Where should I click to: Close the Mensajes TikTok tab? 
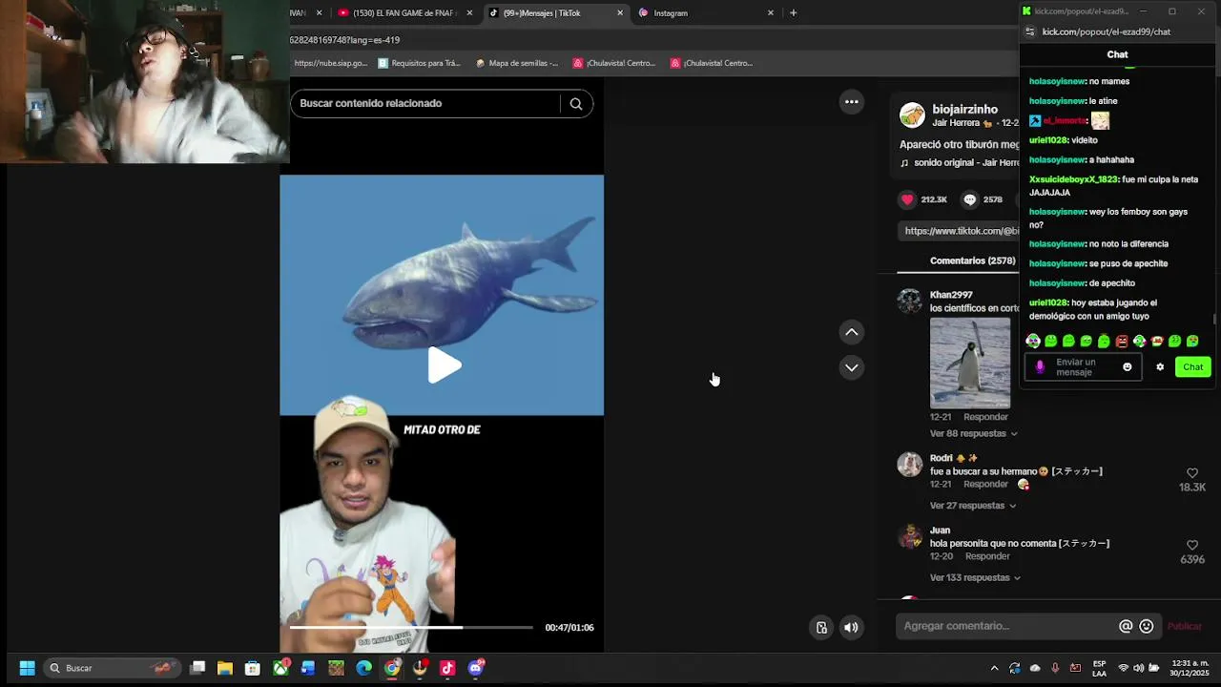[x=620, y=13]
